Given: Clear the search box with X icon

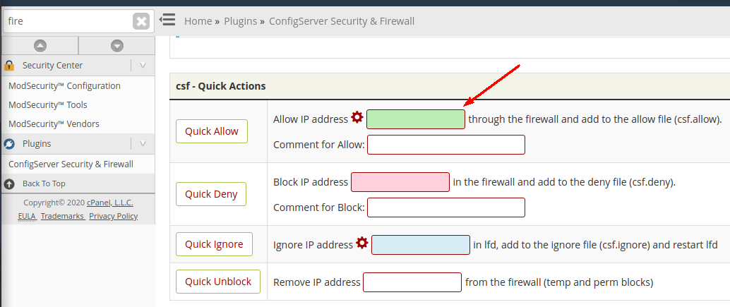Looking at the screenshot, I should (x=141, y=21).
